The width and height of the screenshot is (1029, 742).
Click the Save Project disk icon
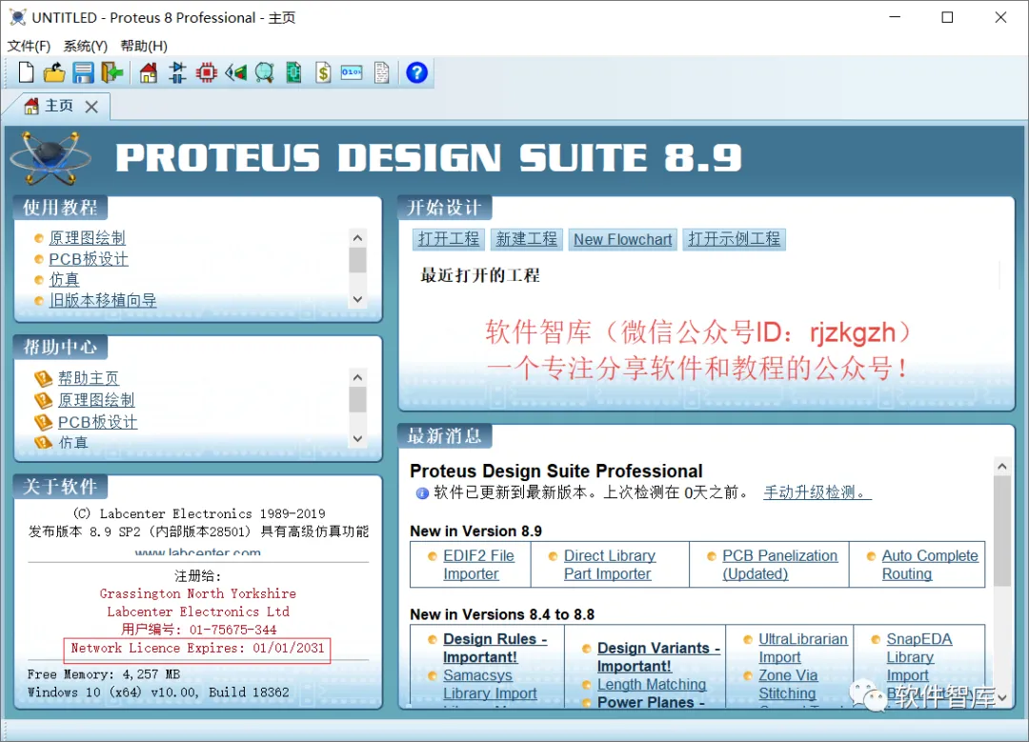(x=83, y=72)
